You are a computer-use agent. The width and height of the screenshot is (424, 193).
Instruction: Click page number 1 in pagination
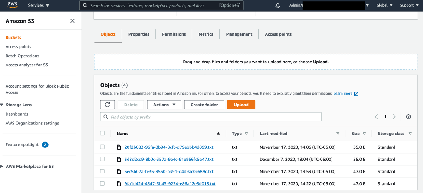click(x=385, y=117)
